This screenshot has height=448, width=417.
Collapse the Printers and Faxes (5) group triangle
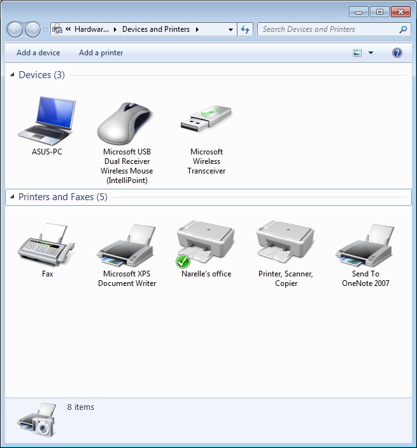(12, 196)
